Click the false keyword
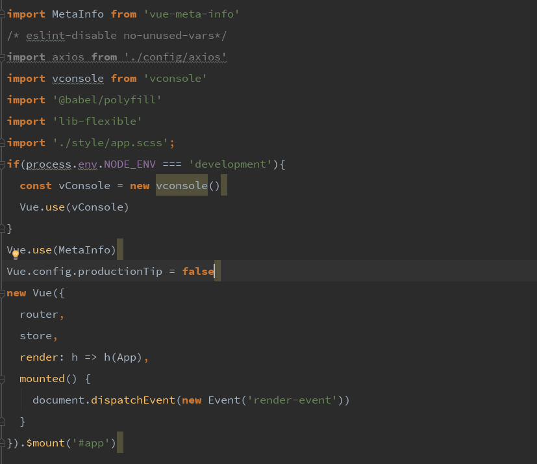The height and width of the screenshot is (464, 537). click(198, 272)
